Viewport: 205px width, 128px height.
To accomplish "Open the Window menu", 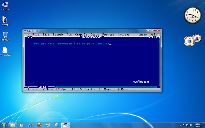I will tap(142, 35).
